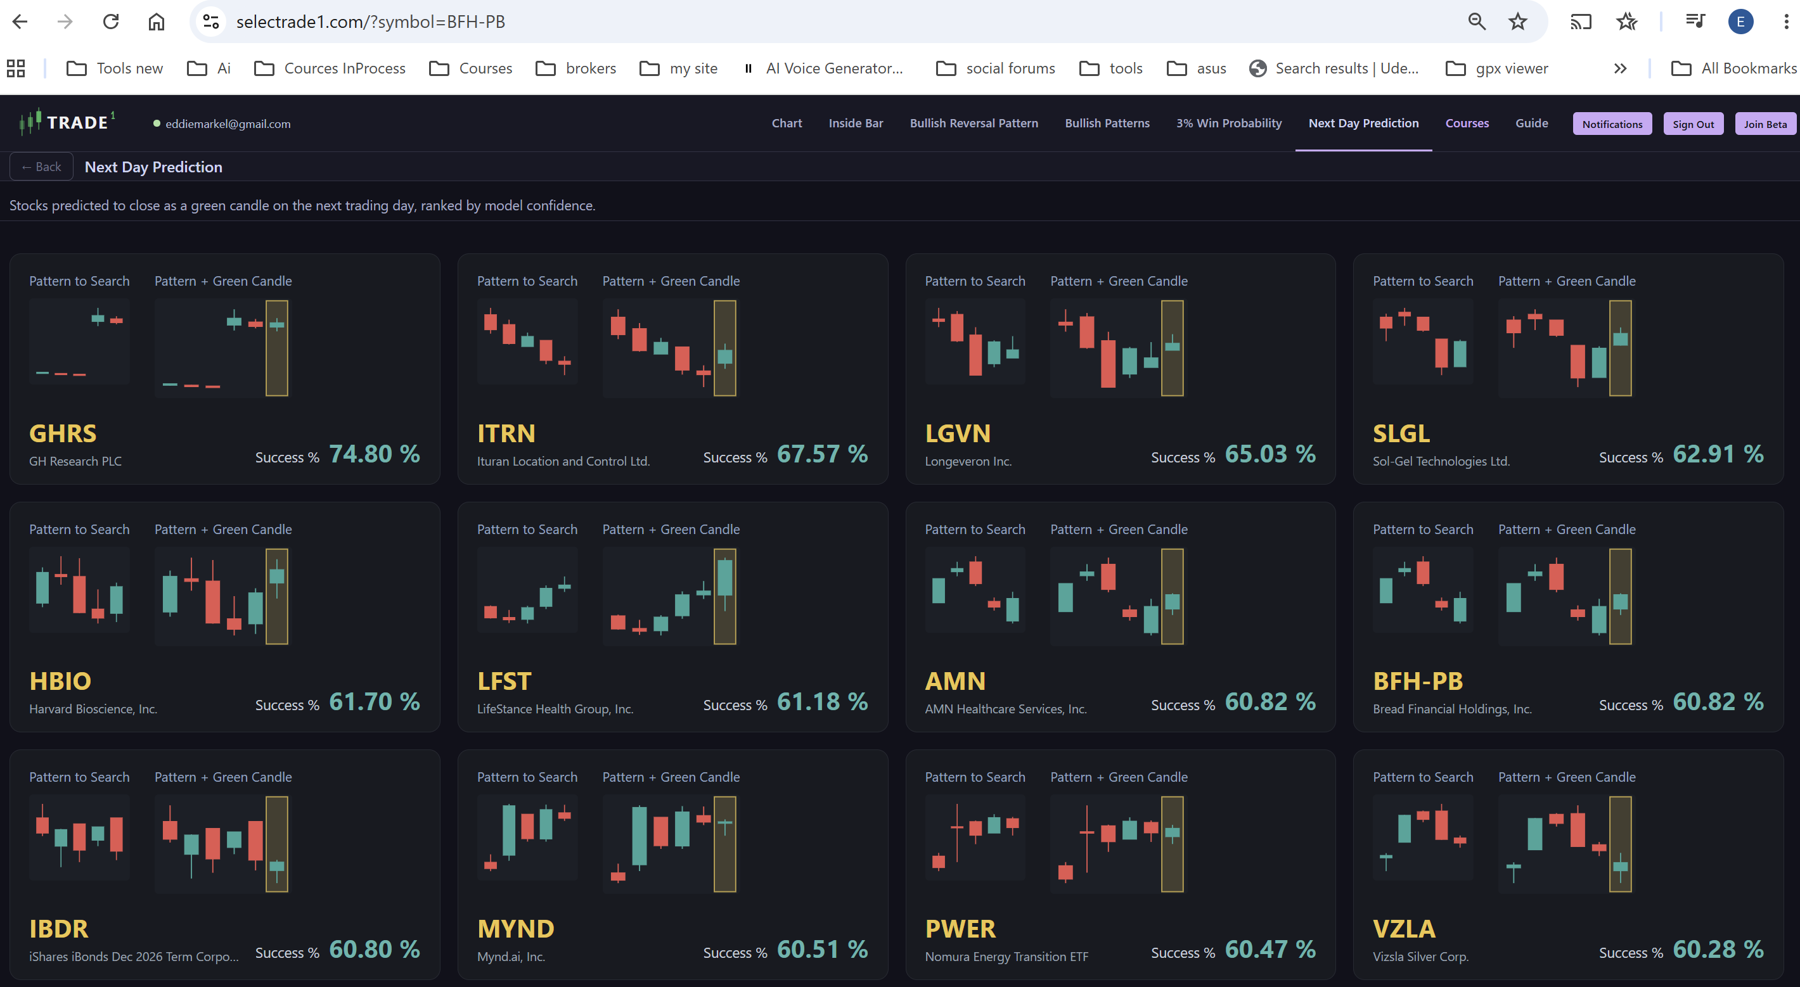
Task: Select the 3% Win Probability tab
Action: point(1229,123)
